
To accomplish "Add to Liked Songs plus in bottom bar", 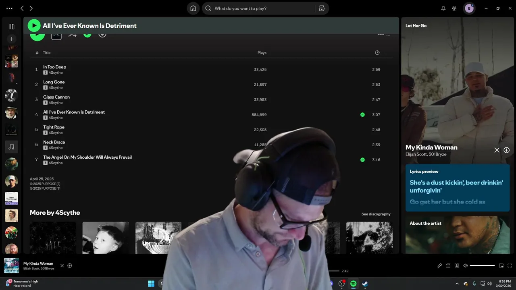I will click(70, 265).
